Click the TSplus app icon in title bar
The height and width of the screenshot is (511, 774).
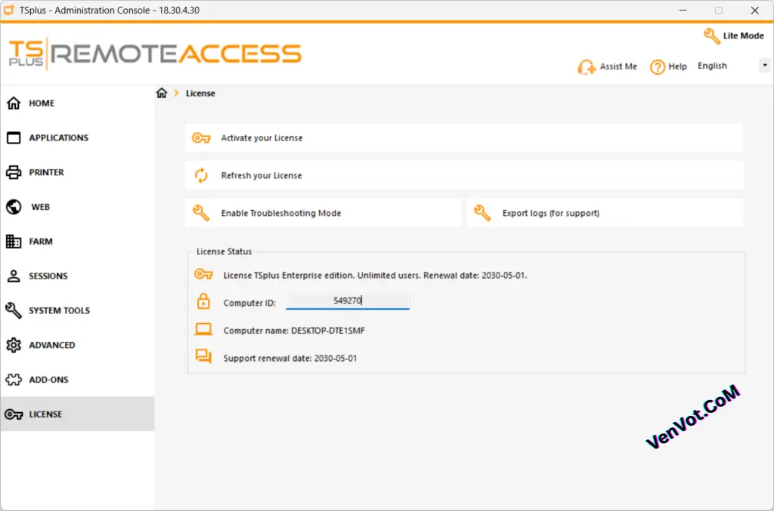[9, 10]
